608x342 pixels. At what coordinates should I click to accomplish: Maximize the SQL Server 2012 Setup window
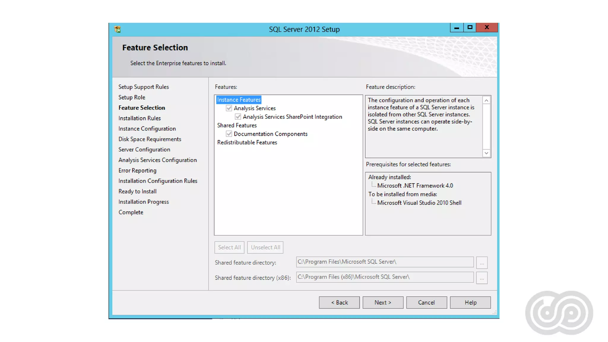tap(470, 28)
